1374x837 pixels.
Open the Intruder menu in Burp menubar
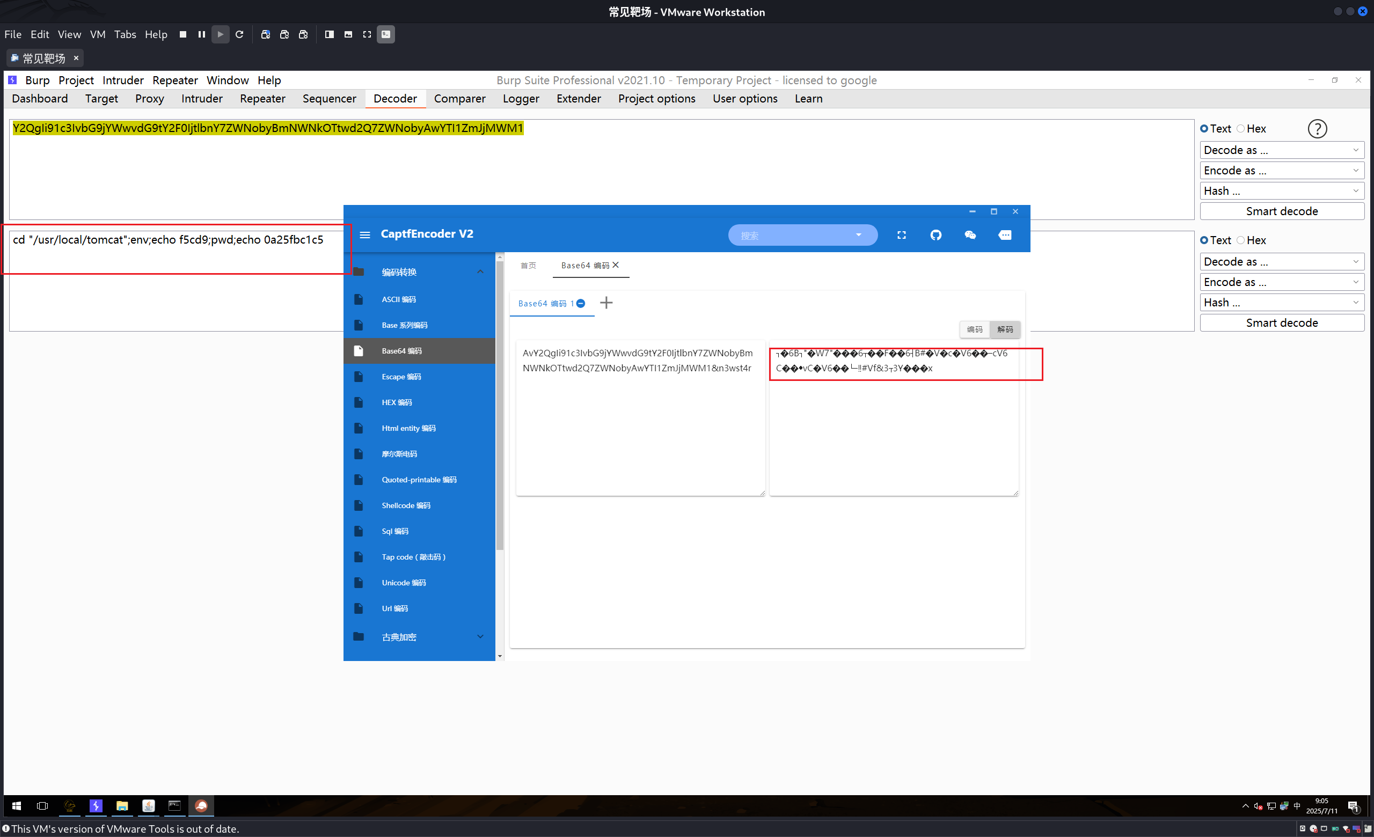[x=123, y=80]
